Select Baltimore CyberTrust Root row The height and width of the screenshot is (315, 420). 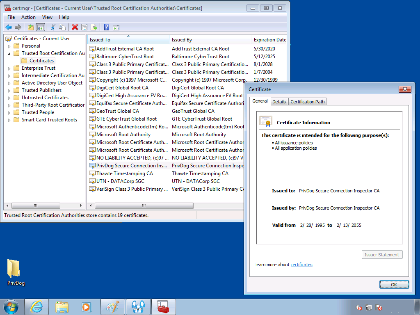click(x=187, y=57)
